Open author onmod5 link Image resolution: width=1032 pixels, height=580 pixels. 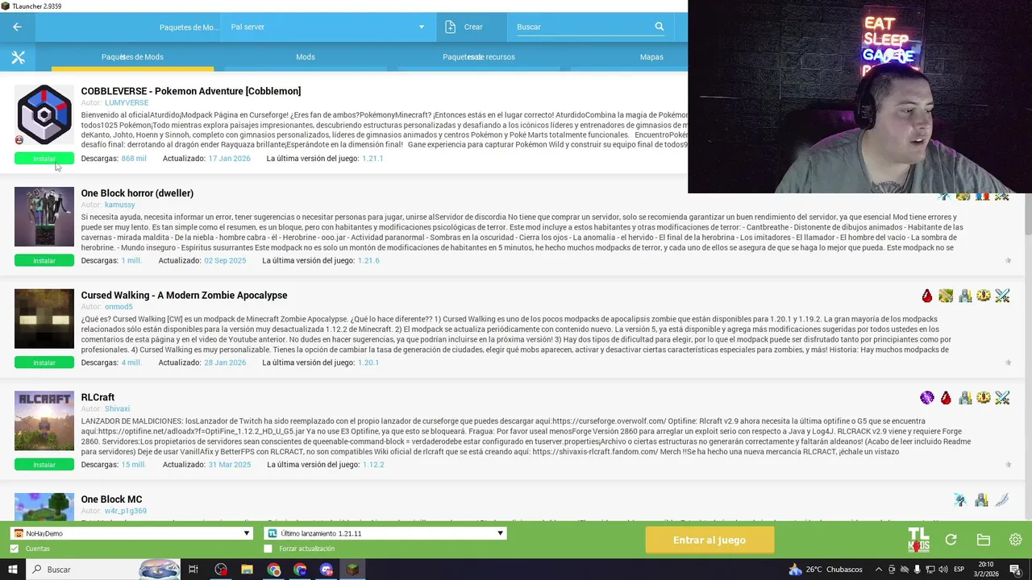coord(119,307)
